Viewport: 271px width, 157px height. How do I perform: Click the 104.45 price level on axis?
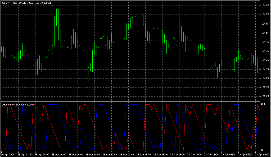click(265, 42)
